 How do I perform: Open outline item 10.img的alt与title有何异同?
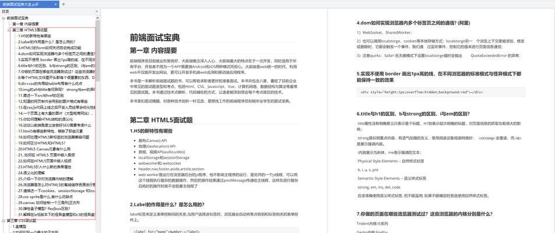(57, 90)
